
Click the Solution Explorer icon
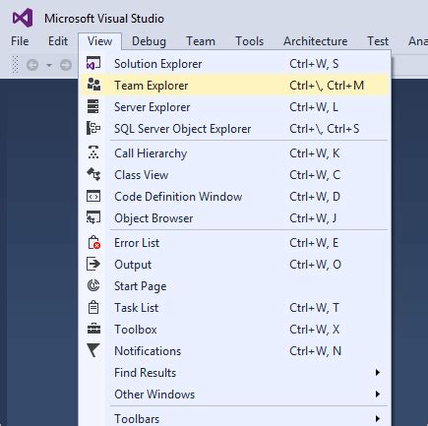tap(93, 63)
